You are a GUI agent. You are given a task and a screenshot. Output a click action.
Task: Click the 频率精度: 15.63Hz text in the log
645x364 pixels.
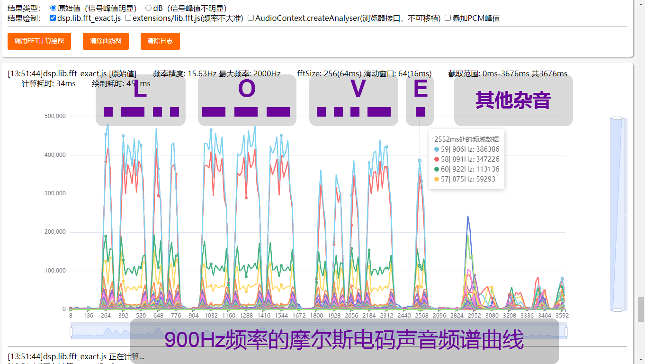(185, 73)
